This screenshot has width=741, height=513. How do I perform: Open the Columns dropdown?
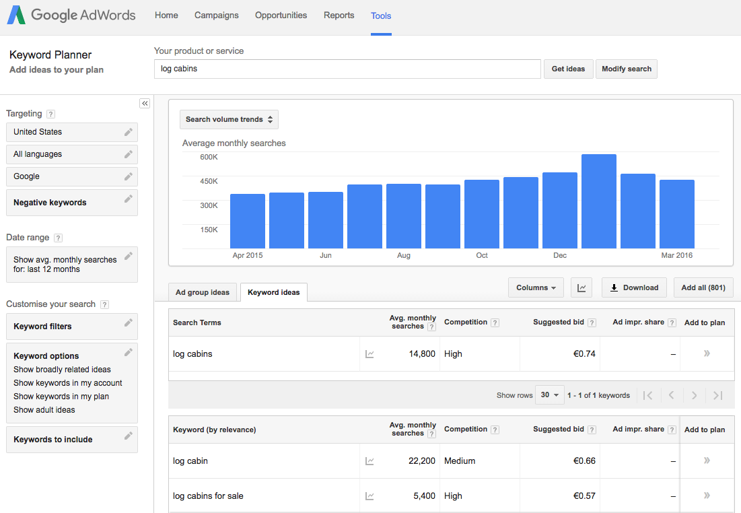pos(536,287)
